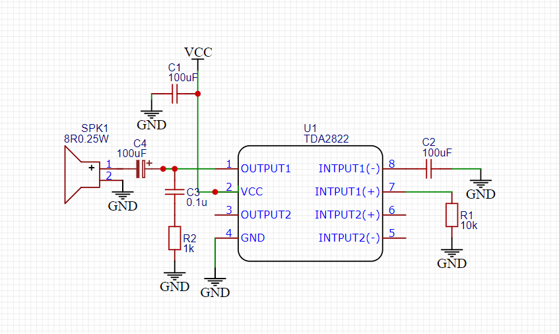Select the C1 capacitor symbol
Screen dimensions: 559x334
175,94
